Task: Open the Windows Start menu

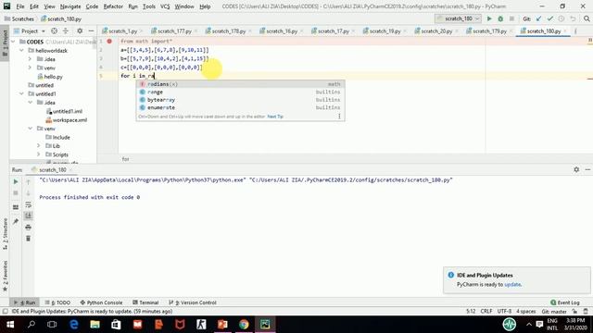Action: tap(10, 325)
